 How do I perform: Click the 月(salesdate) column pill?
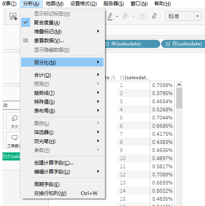[183, 44]
